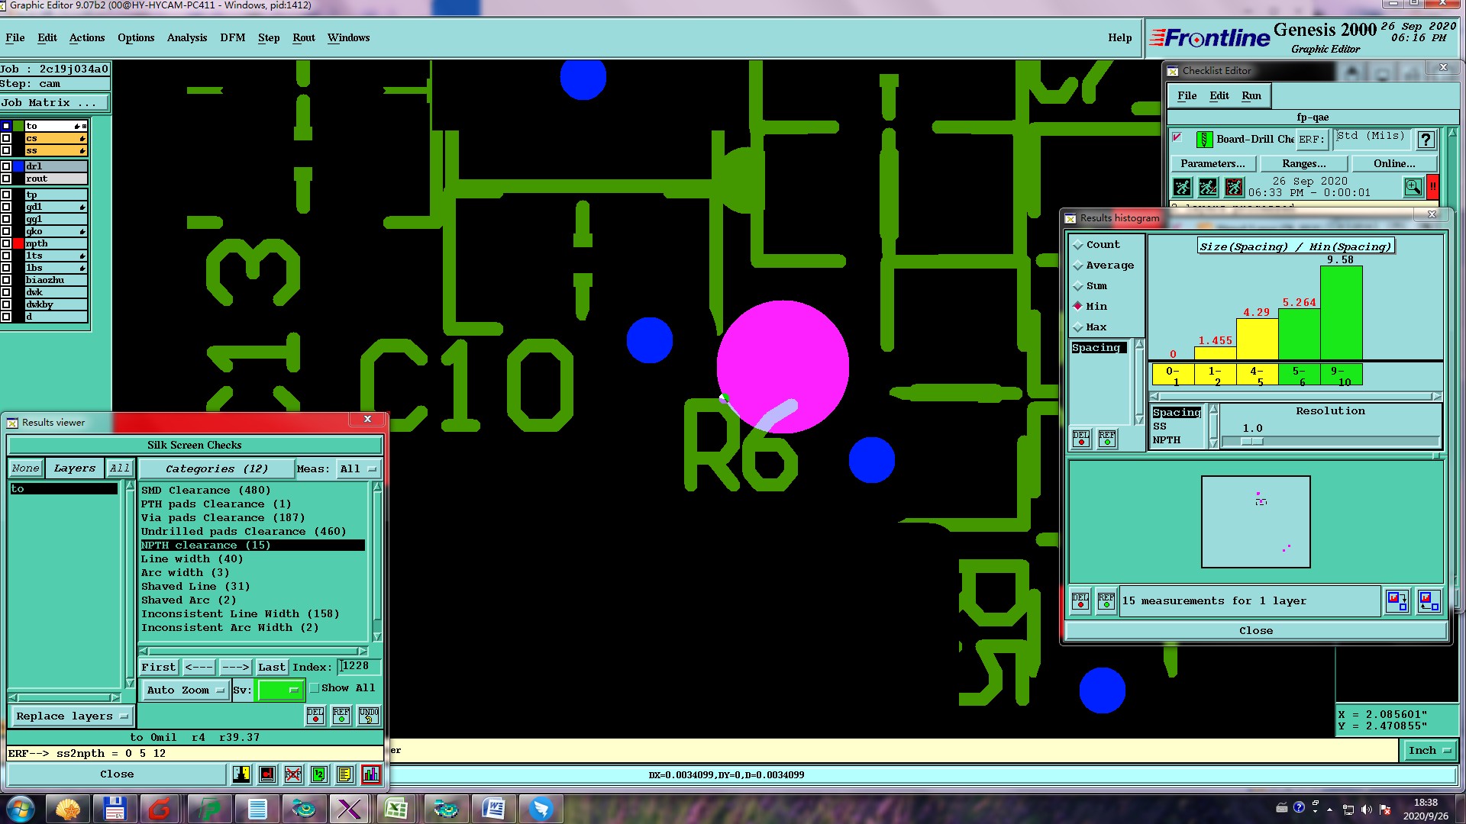Toggle the Board-Drill Check checkmark

pos(1177,137)
